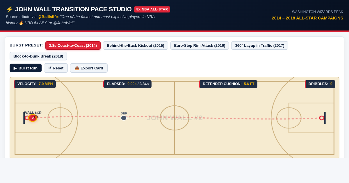The width and height of the screenshot is (349, 183).
Task: Click the BURST PRESET label
Action: tap(26, 45)
